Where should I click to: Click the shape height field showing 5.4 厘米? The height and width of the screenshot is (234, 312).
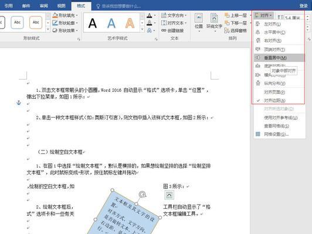click(x=295, y=18)
